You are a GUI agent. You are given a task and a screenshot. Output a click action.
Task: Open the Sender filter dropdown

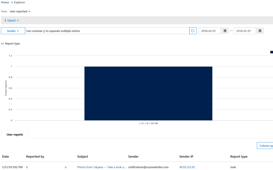pyautogui.click(x=13, y=31)
